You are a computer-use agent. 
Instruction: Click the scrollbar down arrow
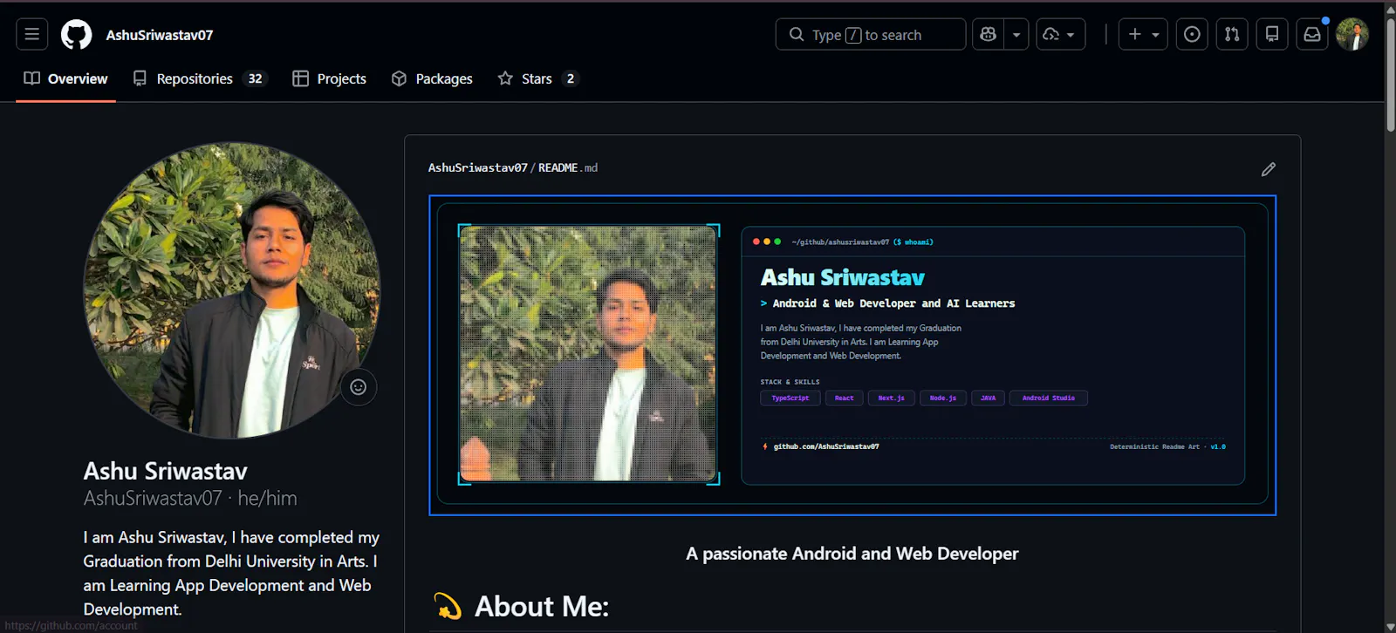pyautogui.click(x=1390, y=626)
